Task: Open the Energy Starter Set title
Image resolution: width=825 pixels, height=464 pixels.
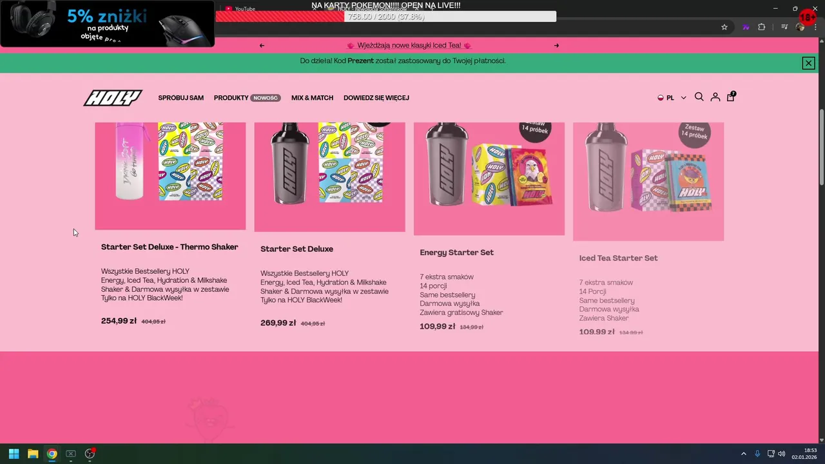Action: coord(456,253)
